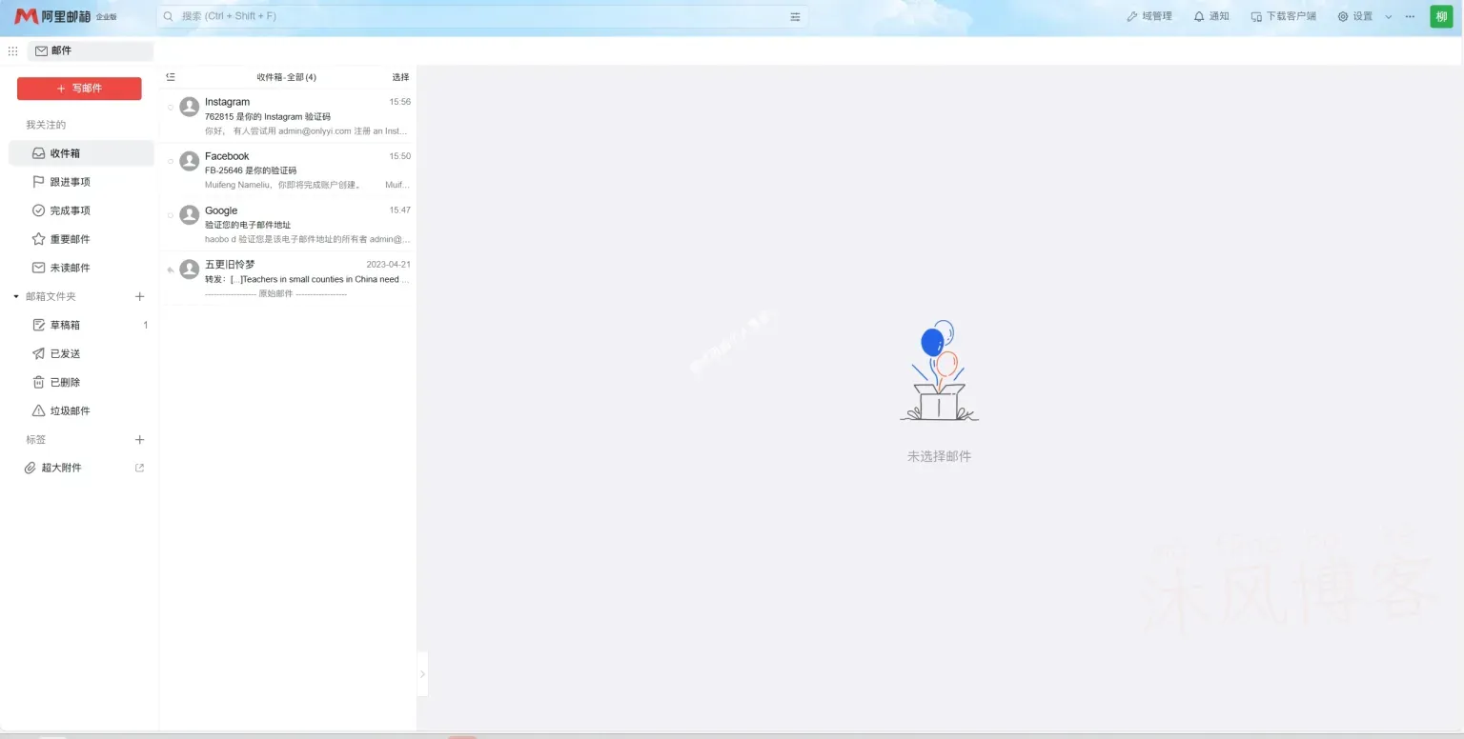Click the red 写邮件 compose button

[79, 89]
